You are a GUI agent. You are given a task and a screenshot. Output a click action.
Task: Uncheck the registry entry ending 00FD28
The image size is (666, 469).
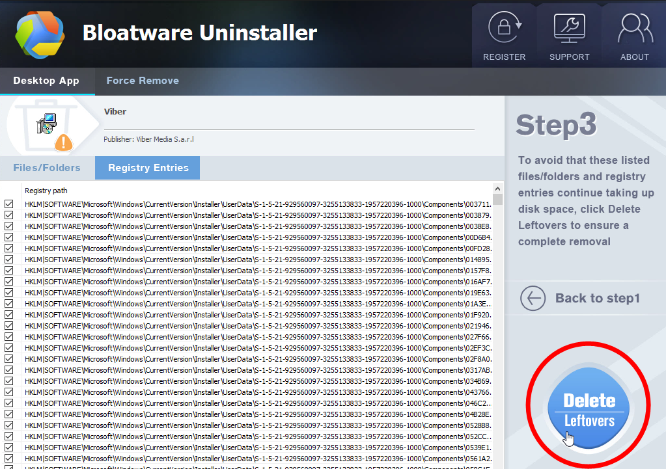point(8,248)
